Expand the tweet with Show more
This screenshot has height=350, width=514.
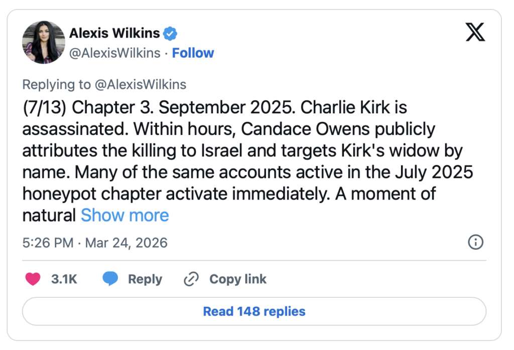[x=125, y=216]
